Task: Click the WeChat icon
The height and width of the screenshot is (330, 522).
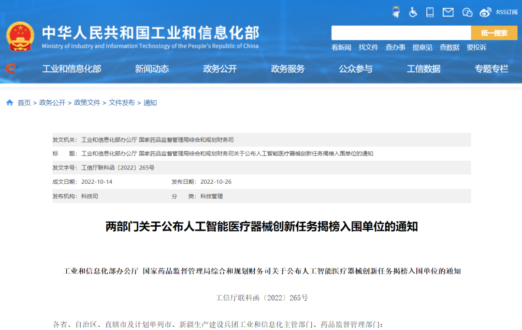Action: pyautogui.click(x=467, y=12)
